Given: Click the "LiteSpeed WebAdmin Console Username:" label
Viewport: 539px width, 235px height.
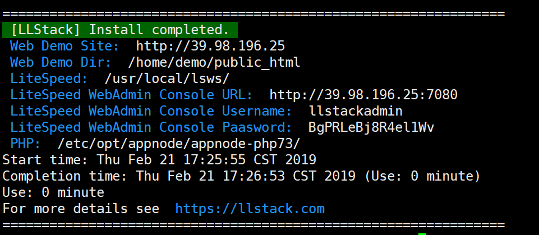Looking at the screenshot, I should (151, 111).
